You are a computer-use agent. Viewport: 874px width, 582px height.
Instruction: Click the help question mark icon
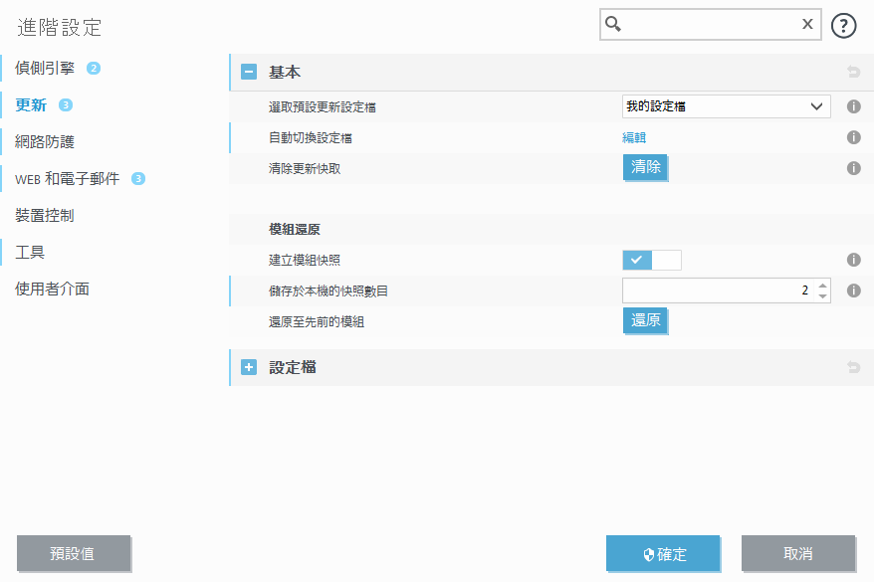(843, 25)
